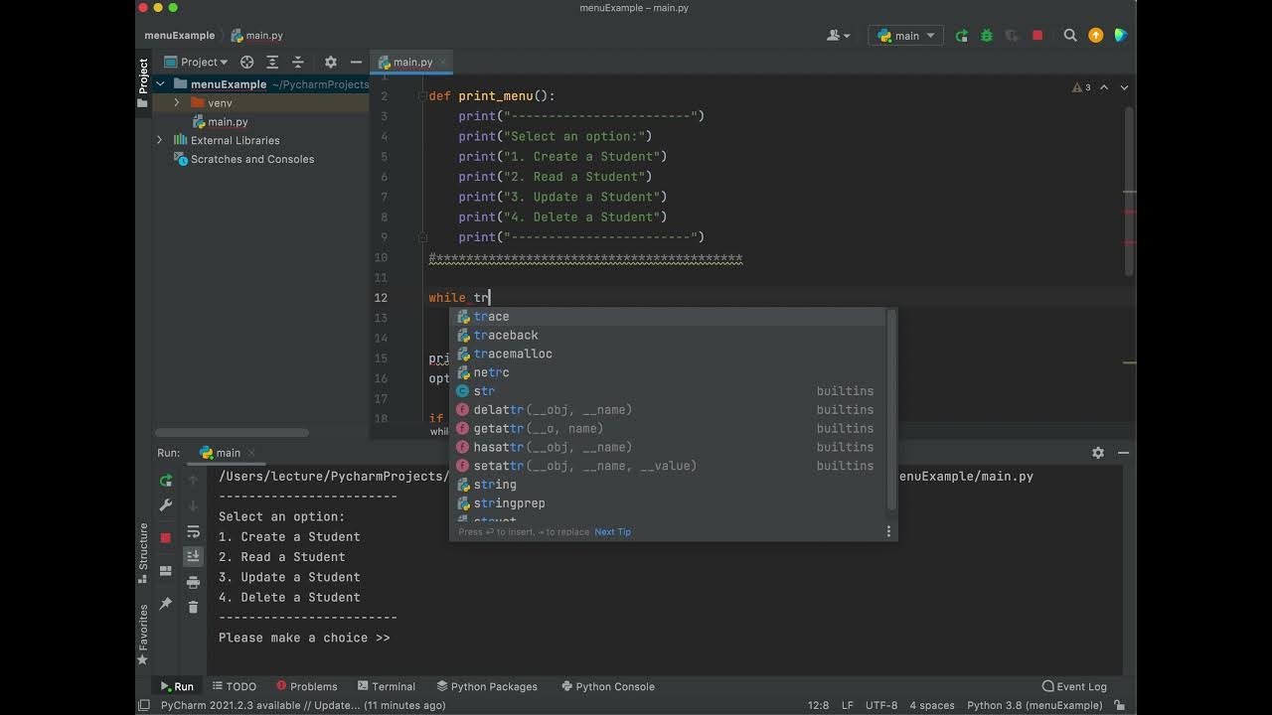The height and width of the screenshot is (715, 1272).
Task: Open the Event Log button
Action: [x=1074, y=686]
